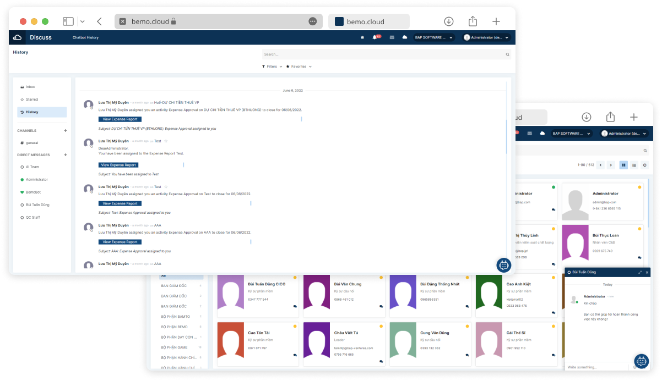662x381 pixels.
Task: View Expense Report in the AAA Expense Approval message
Action: [x=120, y=242]
